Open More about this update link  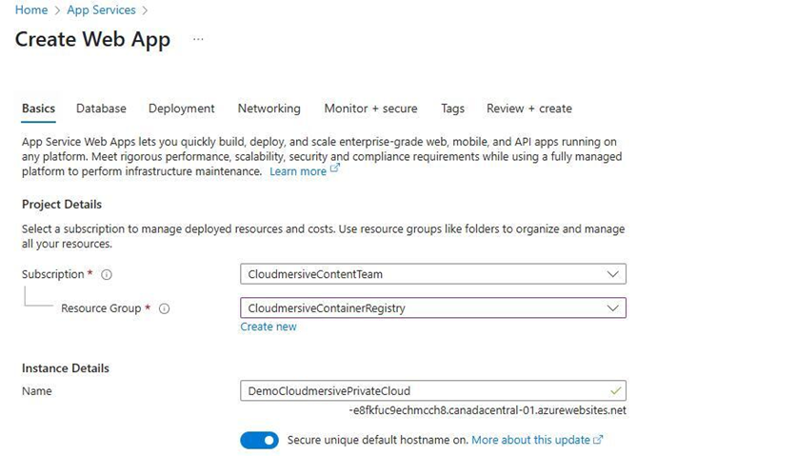coord(530,440)
